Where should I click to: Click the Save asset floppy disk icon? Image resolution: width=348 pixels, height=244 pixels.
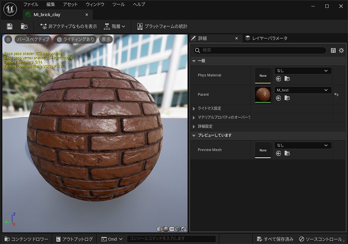click(x=10, y=26)
